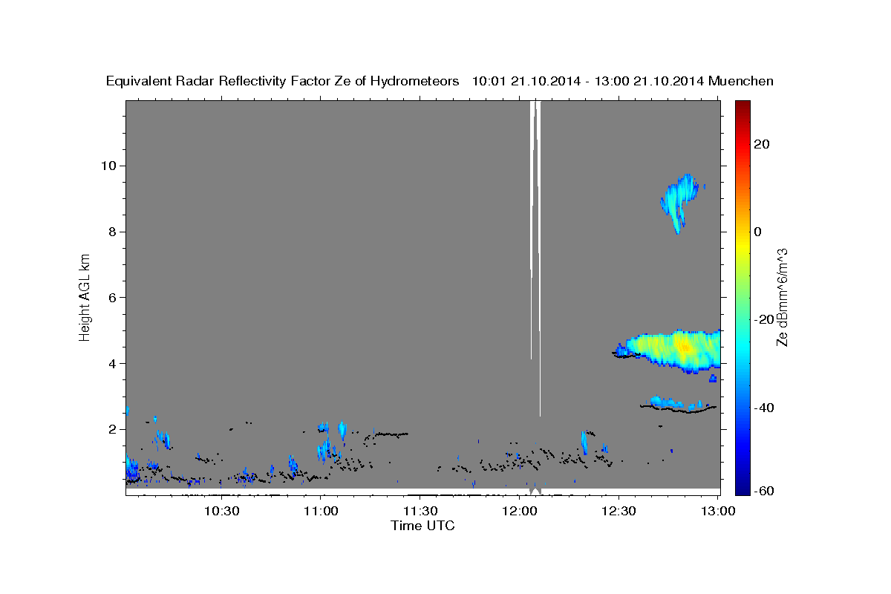This screenshot has height=594, width=891.
Task: Click the date range '10:01 21.10.2014 - 13:00 21.10.2014 Muenchen'
Action: 623,82
